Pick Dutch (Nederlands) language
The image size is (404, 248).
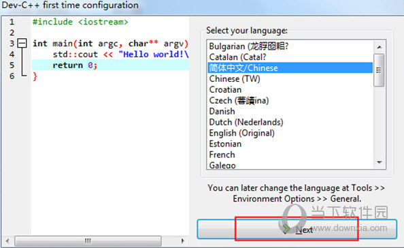290,122
